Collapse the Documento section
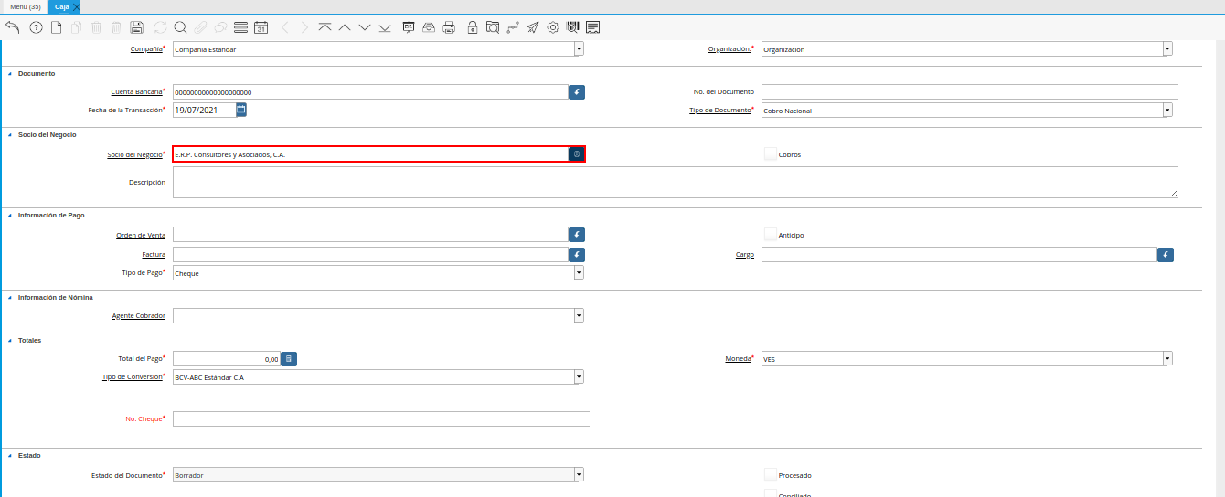 point(10,73)
